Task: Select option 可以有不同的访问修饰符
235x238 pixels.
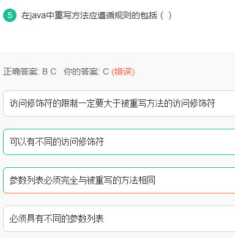Action: (x=119, y=142)
